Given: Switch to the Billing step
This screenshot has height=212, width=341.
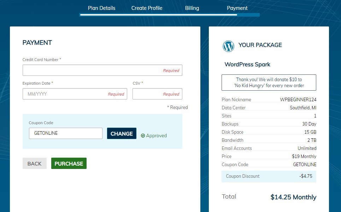Looking at the screenshot, I should (x=192, y=8).
